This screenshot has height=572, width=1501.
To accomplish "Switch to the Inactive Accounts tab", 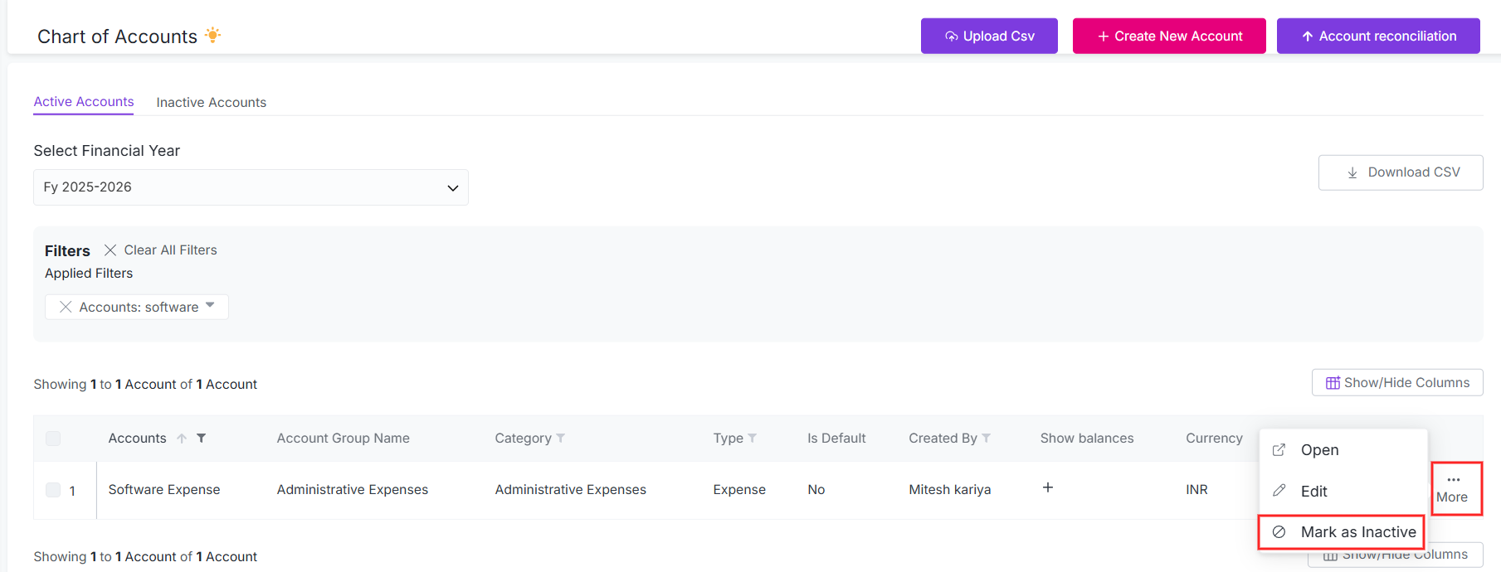I will (x=212, y=103).
